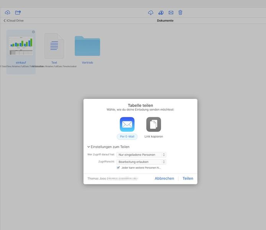Click the Link kopieren label
This screenshot has height=230, width=266.
[x=154, y=136]
